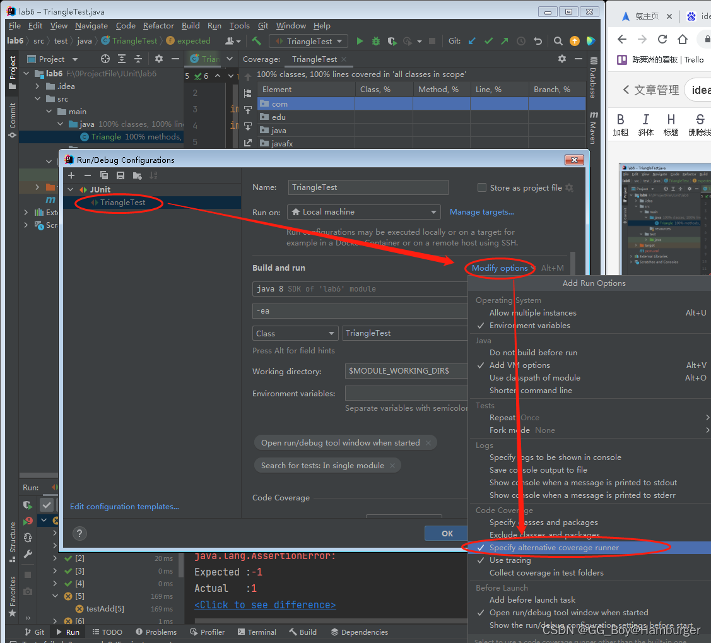
Task: Commit changes with Git green checkmark icon
Action: [488, 41]
